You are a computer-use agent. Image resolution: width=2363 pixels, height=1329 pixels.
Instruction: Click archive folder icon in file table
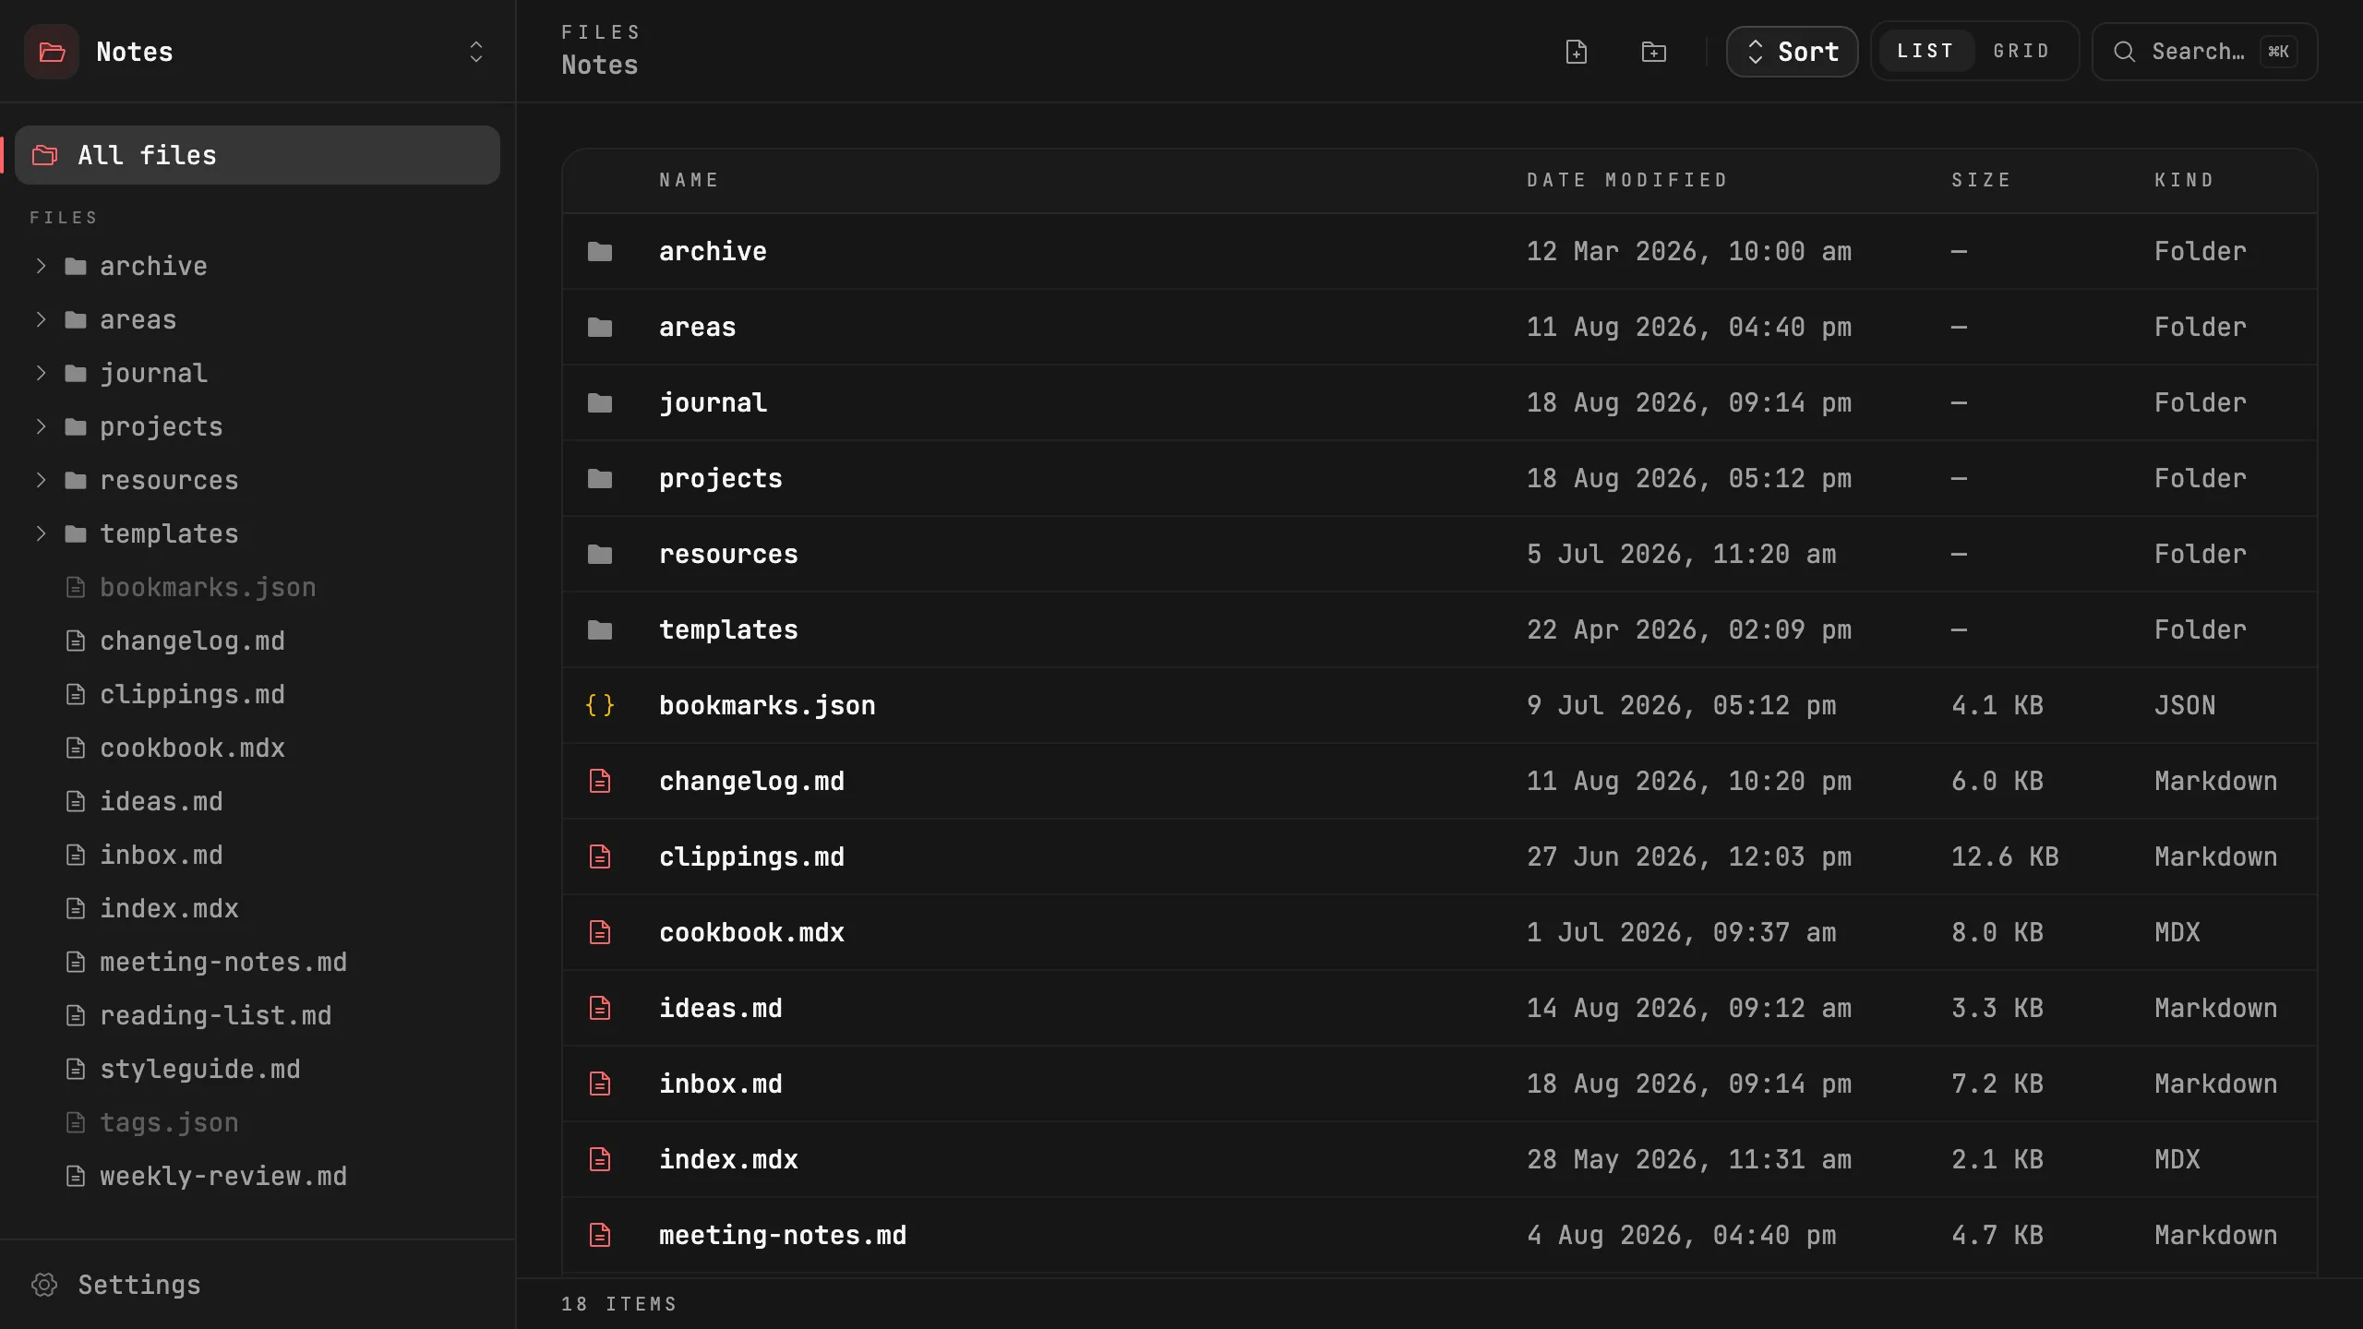tap(600, 251)
